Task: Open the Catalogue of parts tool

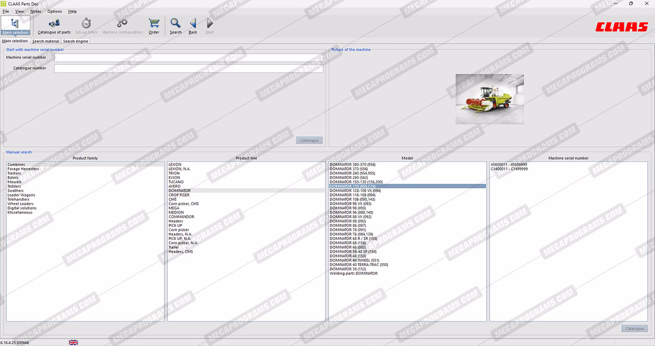Action: (x=54, y=26)
